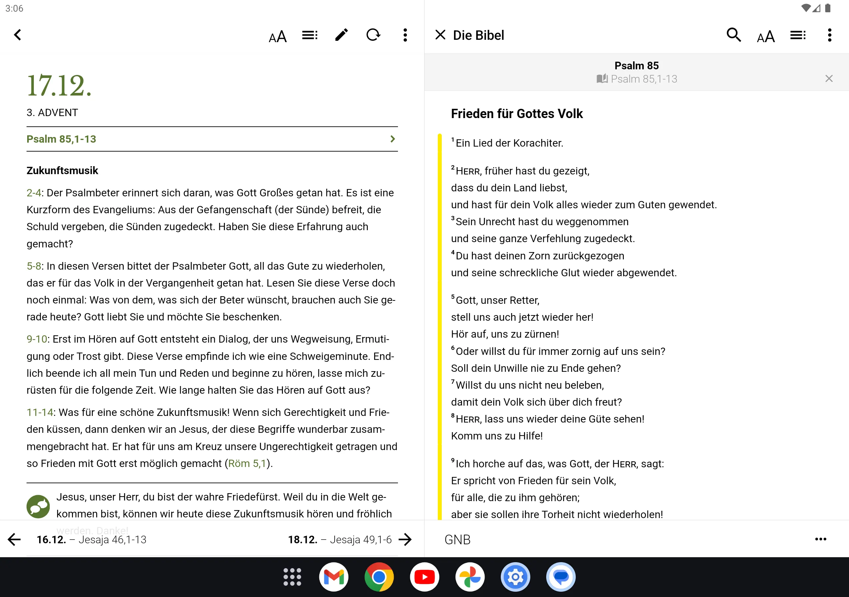Tap the green prayer icon
This screenshot has height=597, width=849.
(38, 506)
